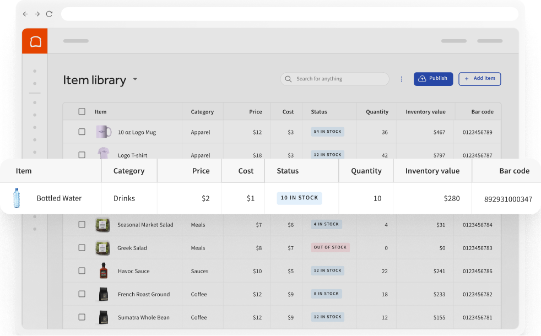Open the Sumatra Whole Bean name

pos(144,317)
